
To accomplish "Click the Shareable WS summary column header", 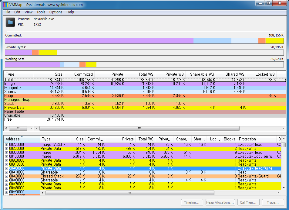I will (x=201, y=74).
